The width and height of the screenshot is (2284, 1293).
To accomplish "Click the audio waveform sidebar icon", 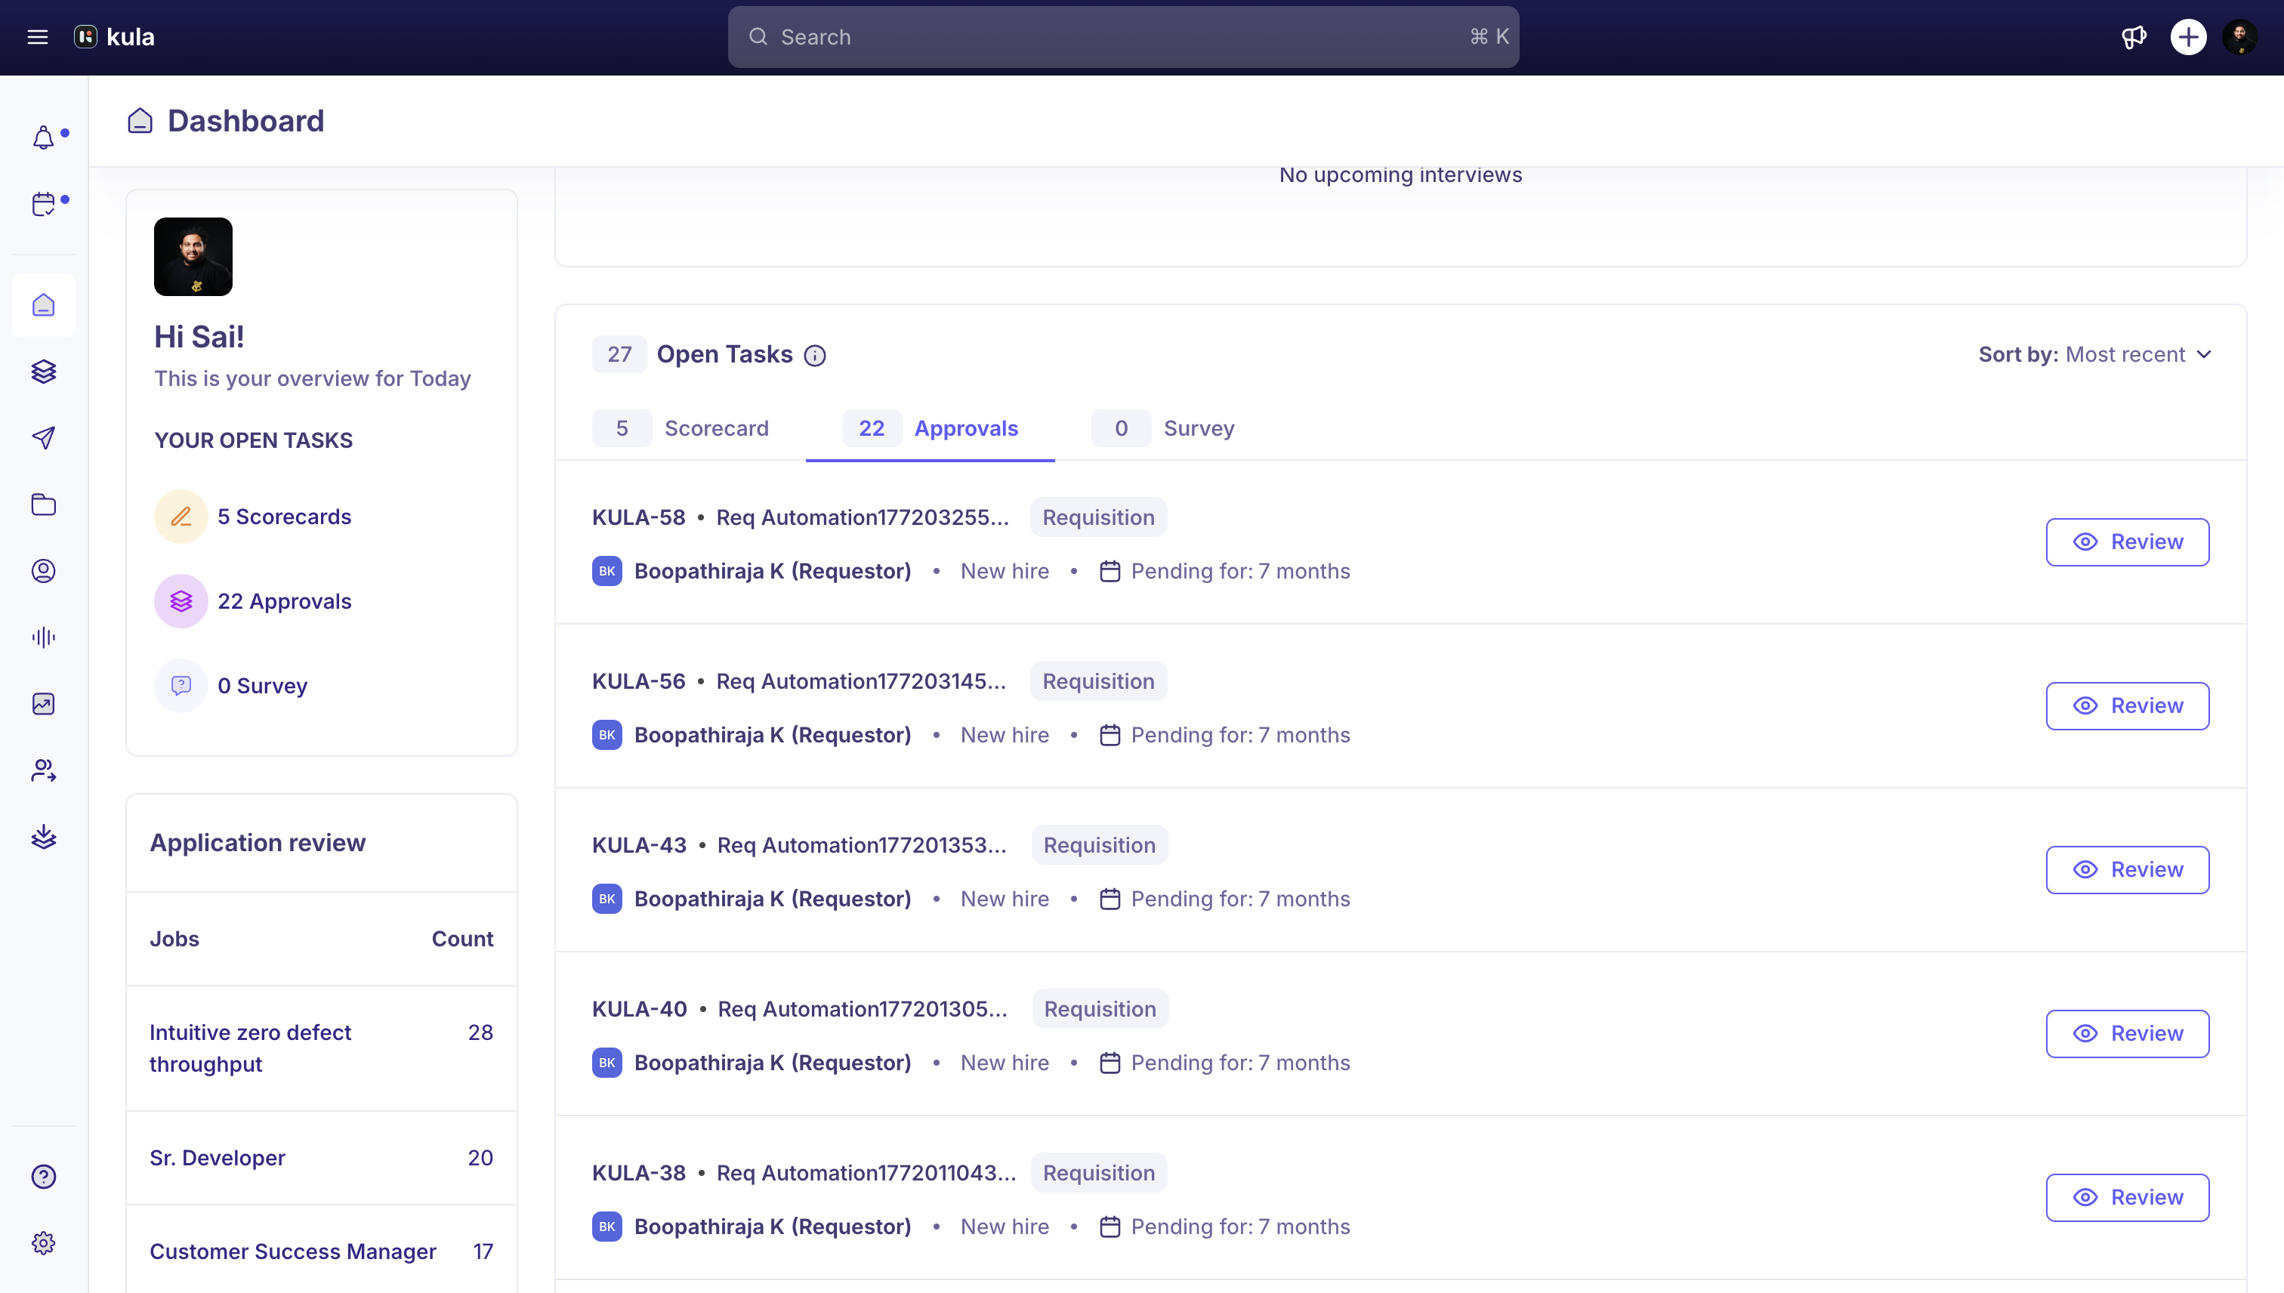I will pyautogui.click(x=44, y=637).
